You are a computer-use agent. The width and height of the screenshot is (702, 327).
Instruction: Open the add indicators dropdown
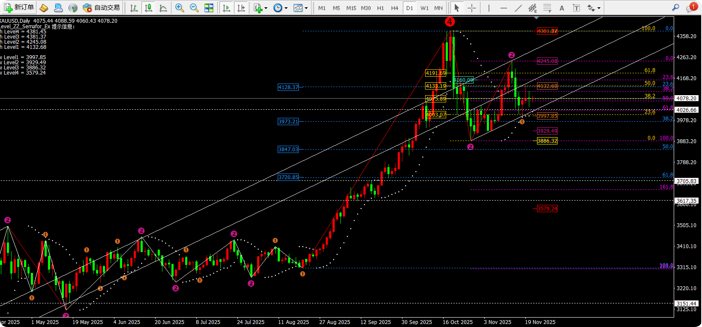(260, 8)
